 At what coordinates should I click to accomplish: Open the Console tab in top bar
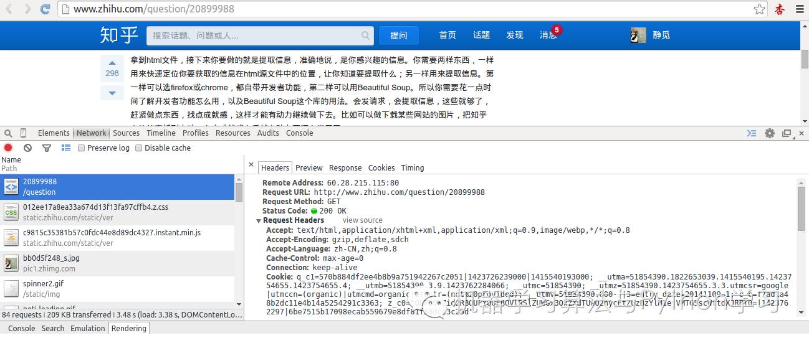(299, 133)
